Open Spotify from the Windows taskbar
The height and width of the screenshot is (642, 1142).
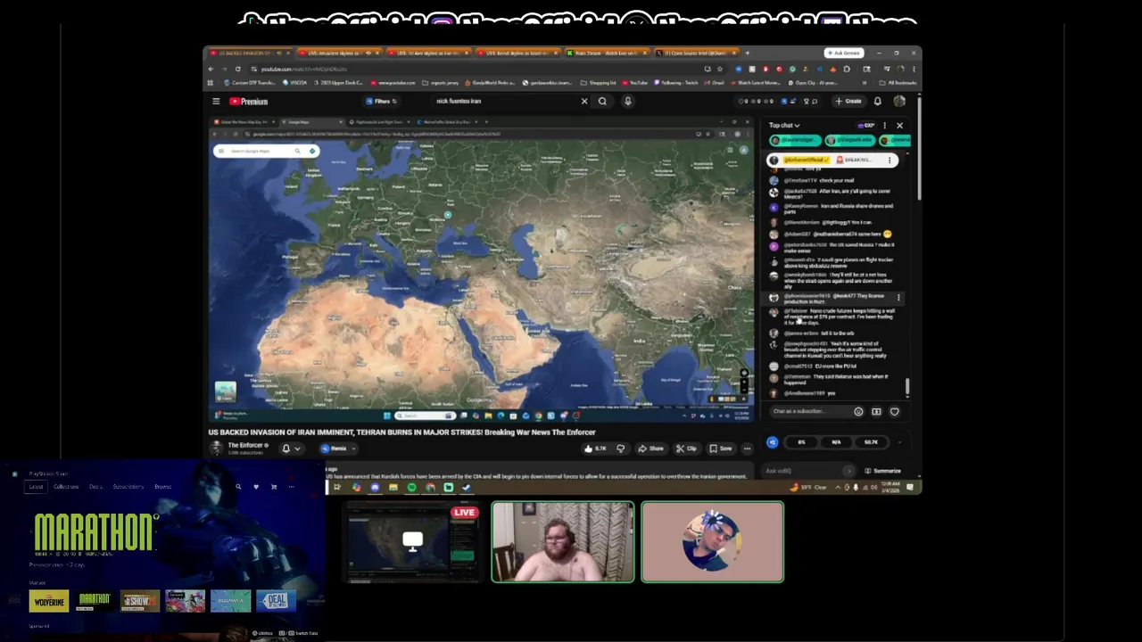pyautogui.click(x=411, y=488)
